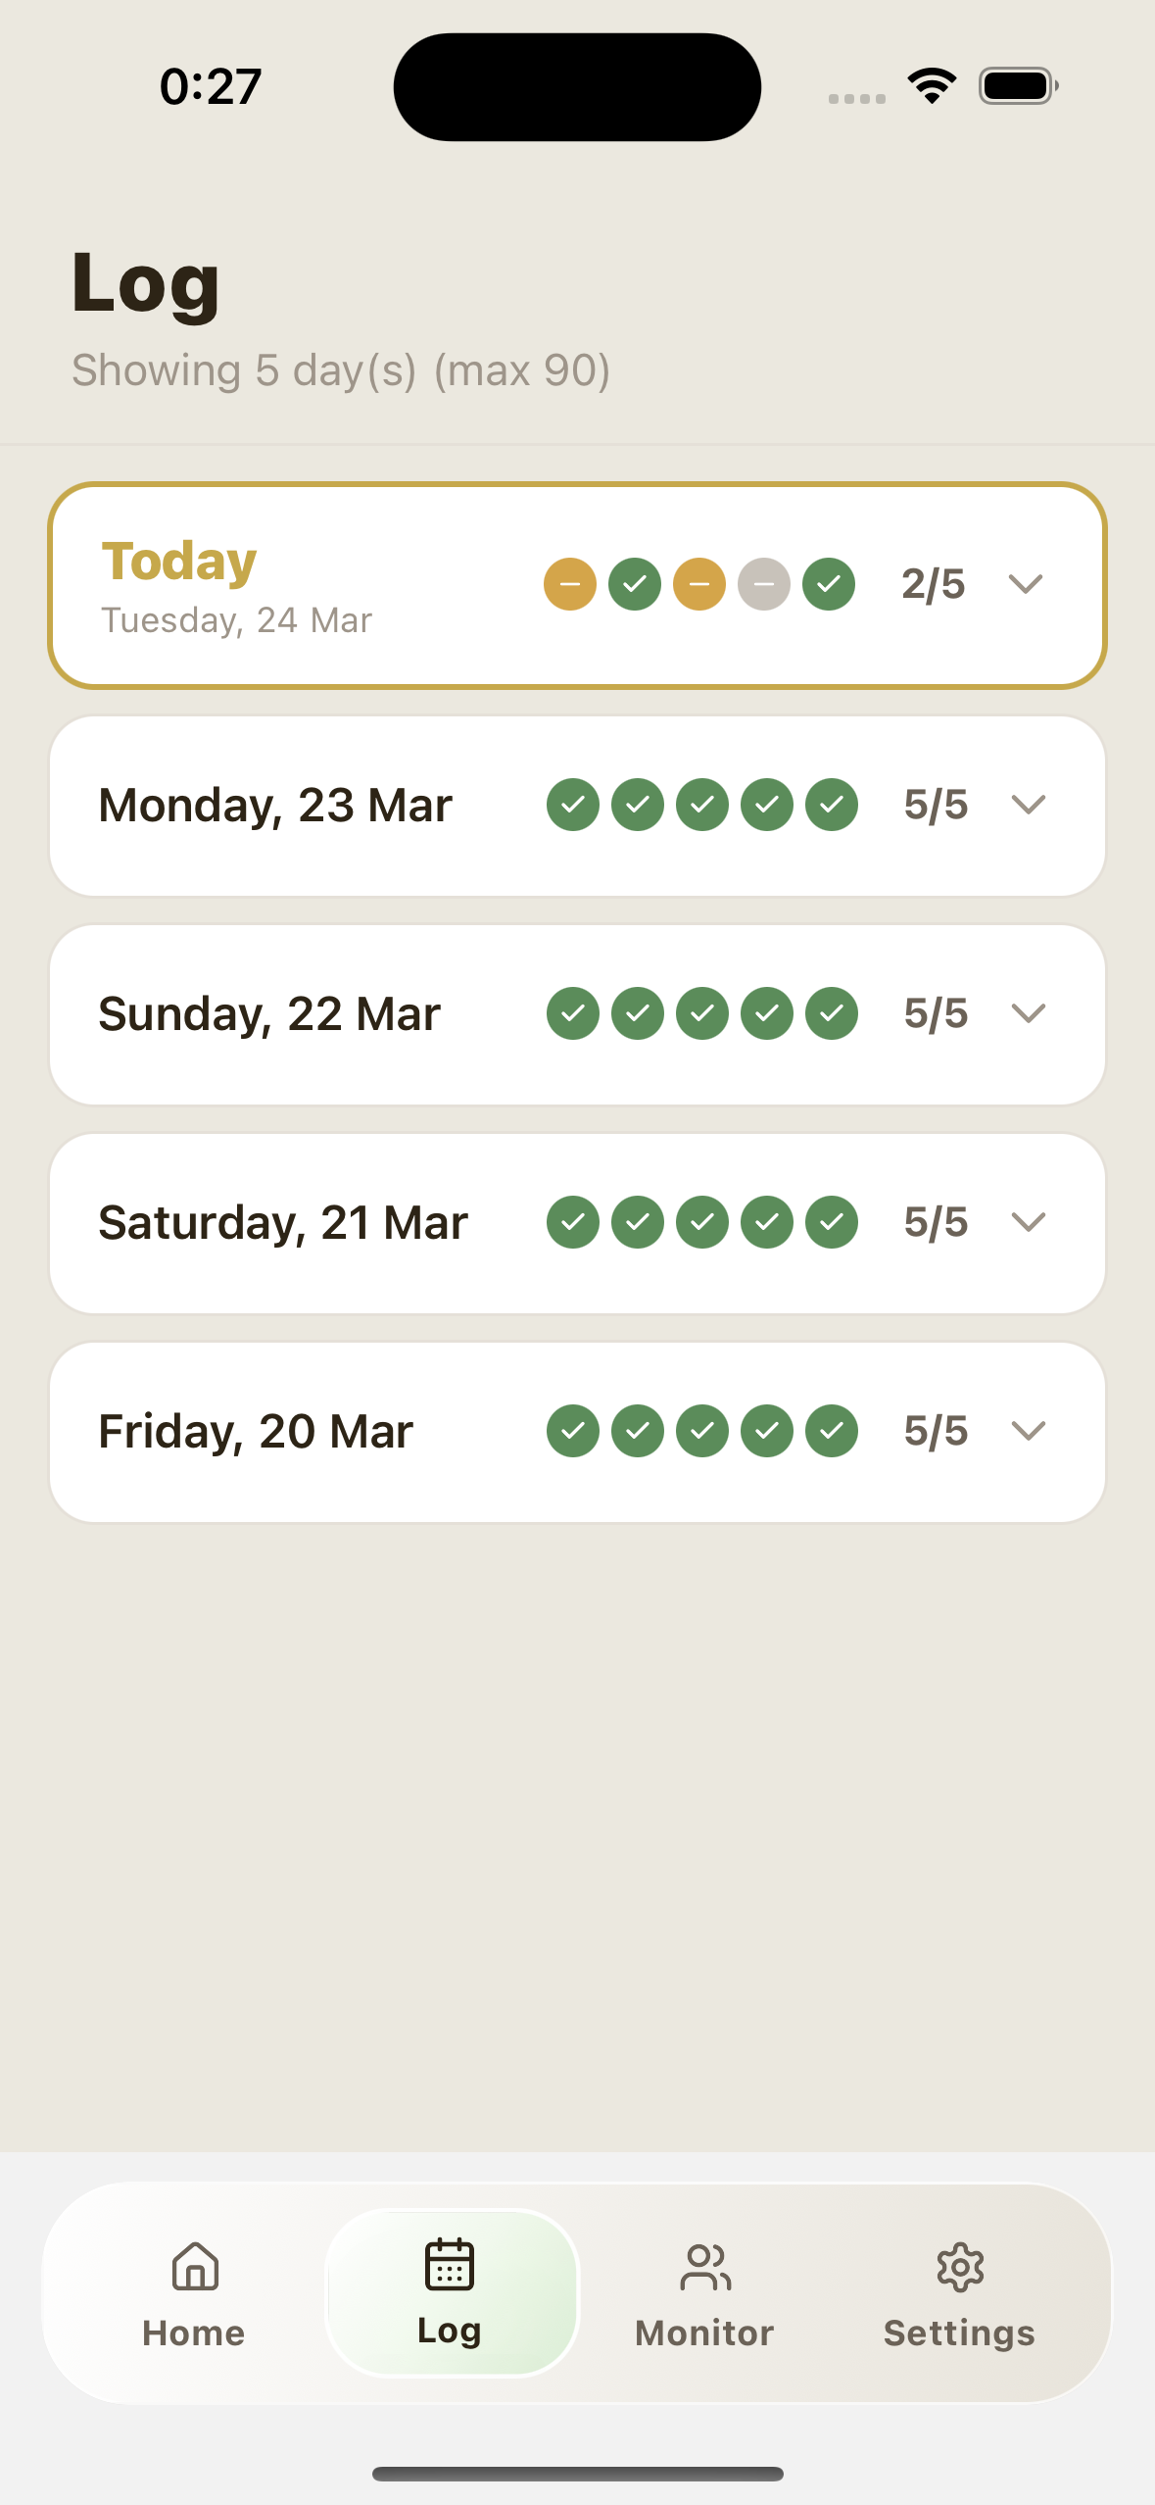Viewport: 1155px width, 2505px height.
Task: Expand Sunday, 22 Mar chevron
Action: click(1029, 1013)
